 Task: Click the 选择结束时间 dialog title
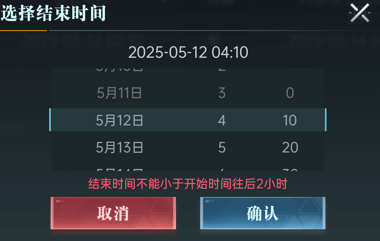[x=53, y=13]
